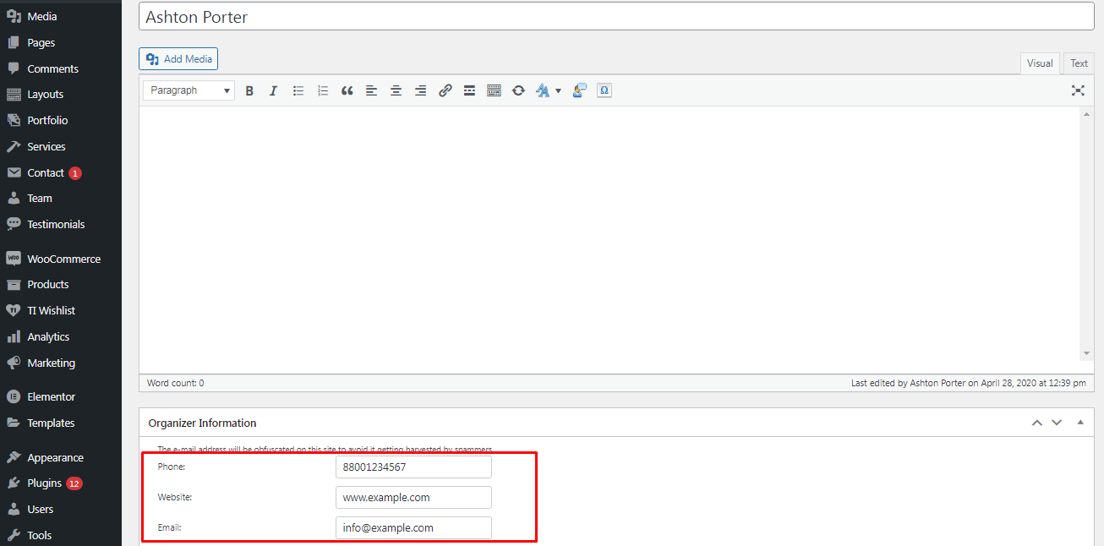1104x546 pixels.
Task: Open Analytics in the sidebar
Action: point(61,336)
